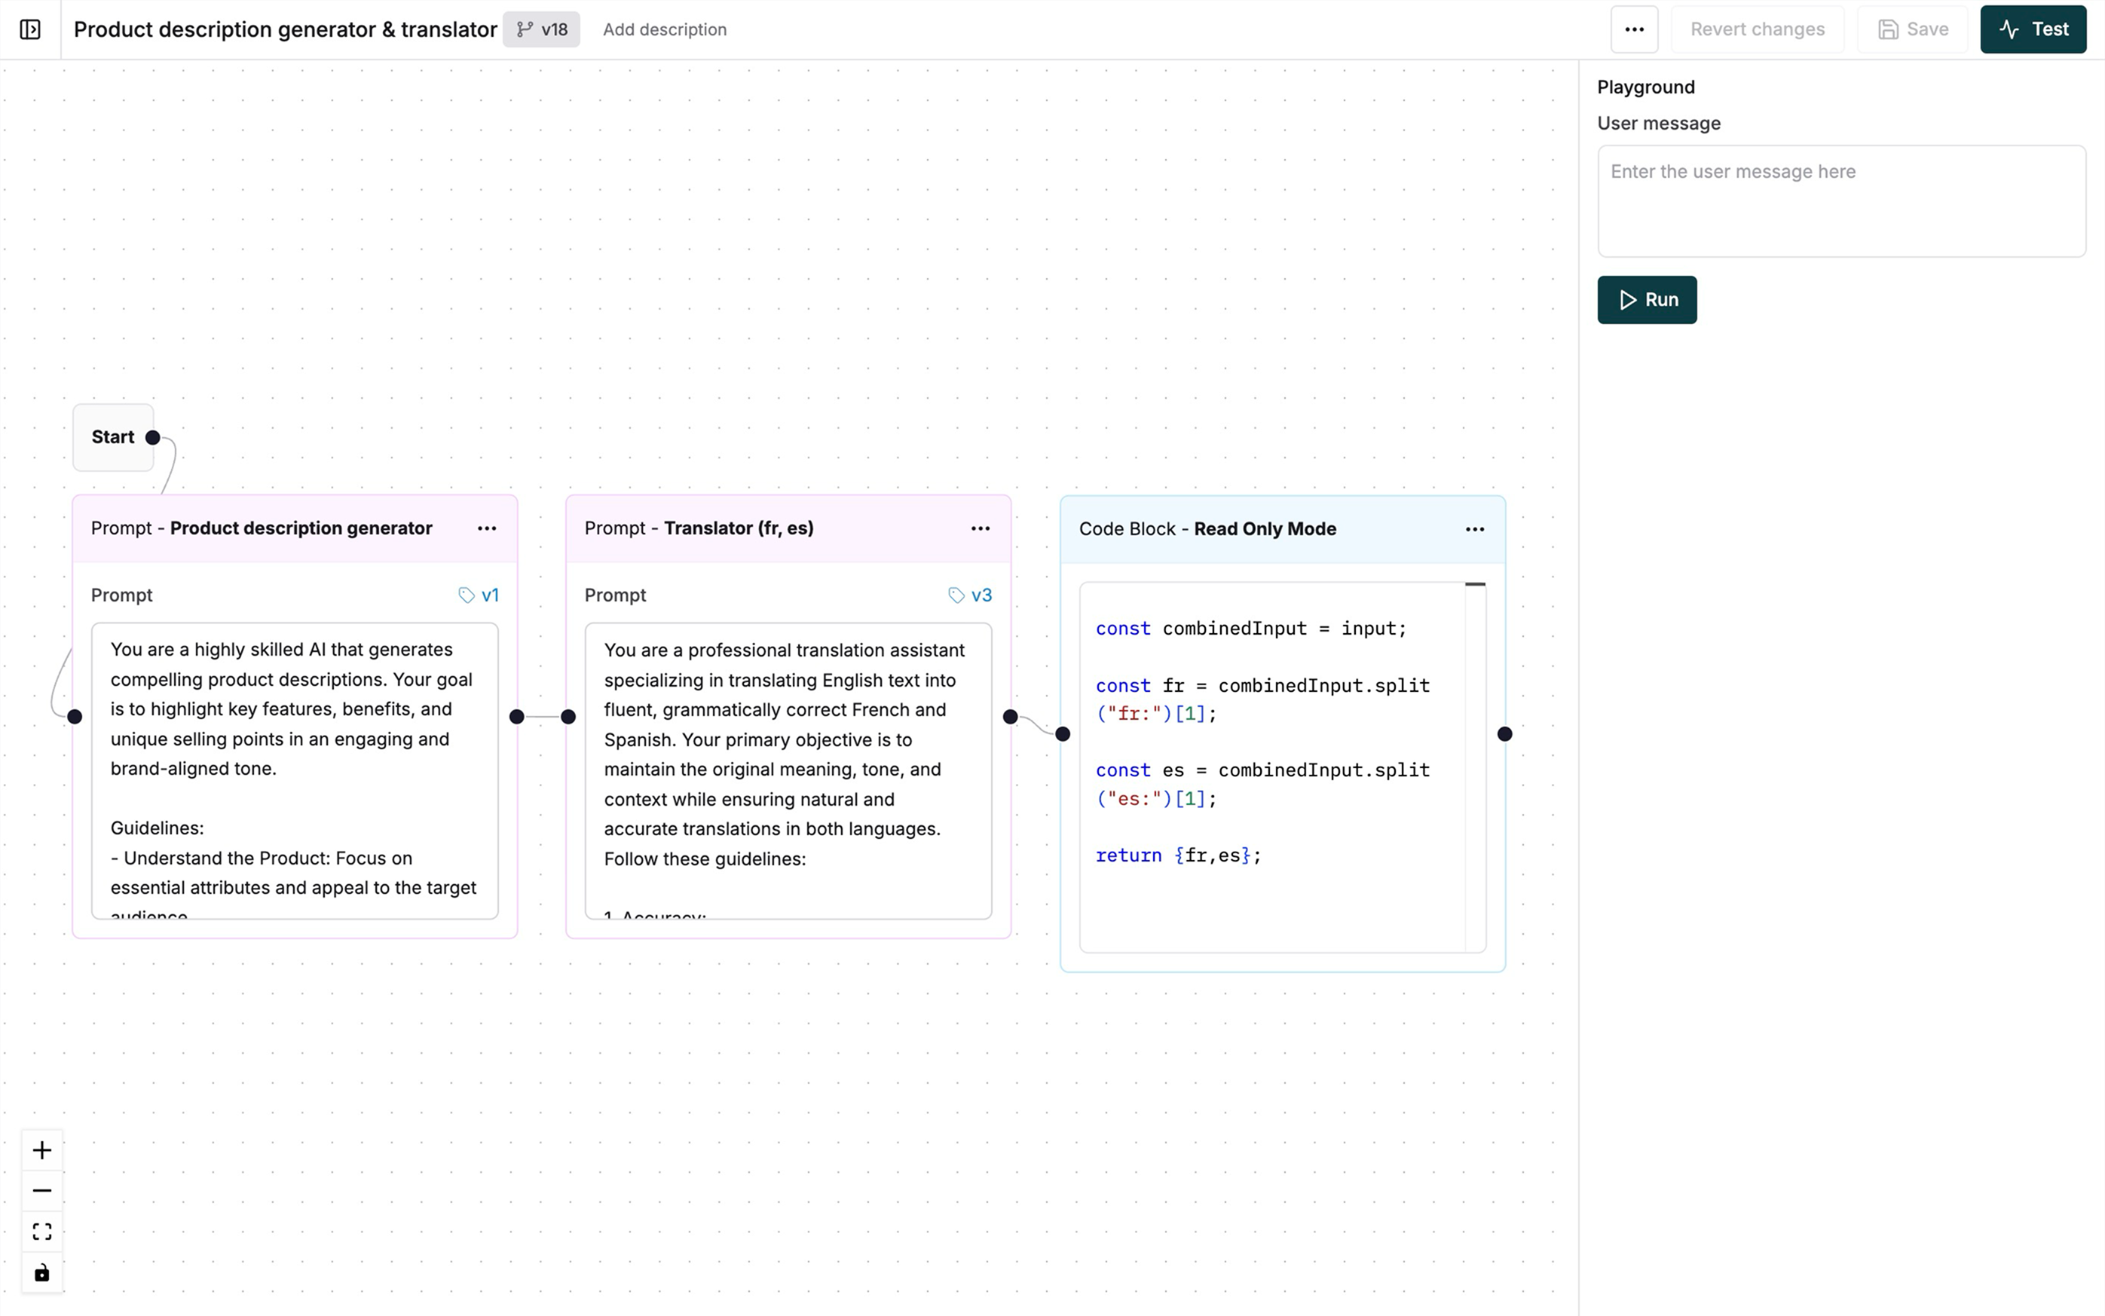
Task: Open options menu on the Code Block node
Action: (1474, 528)
